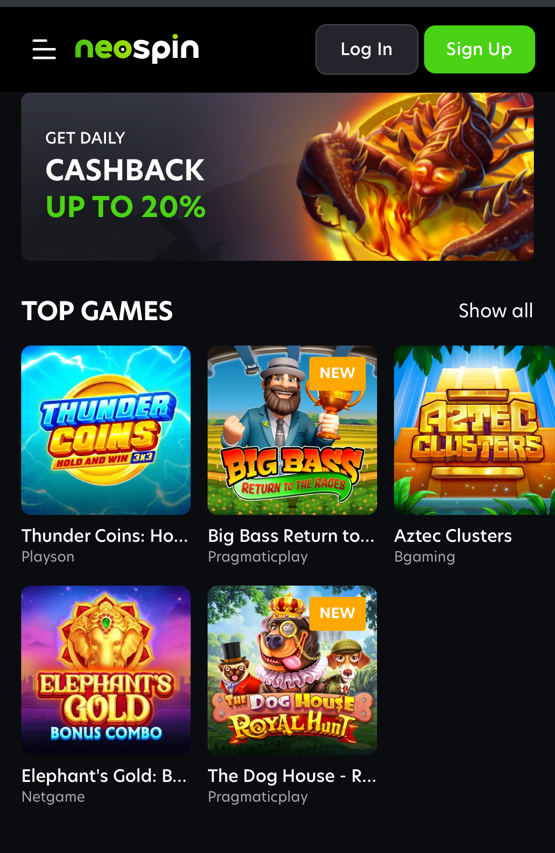Click the Bgaming provider label
Viewport: 555px width, 853px height.
click(x=425, y=557)
